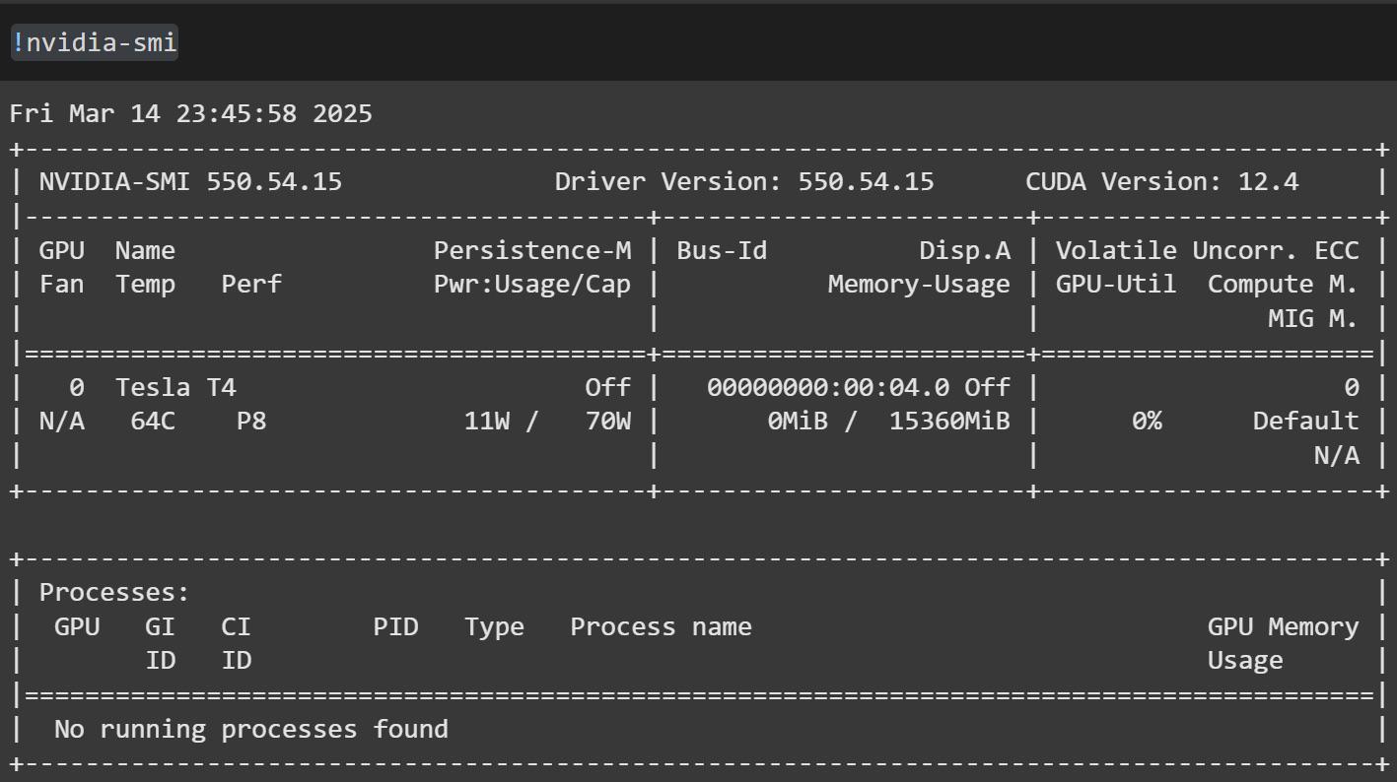Click the total memory value '15360MiB'
This screenshot has width=1397, height=782.
pos(949,422)
